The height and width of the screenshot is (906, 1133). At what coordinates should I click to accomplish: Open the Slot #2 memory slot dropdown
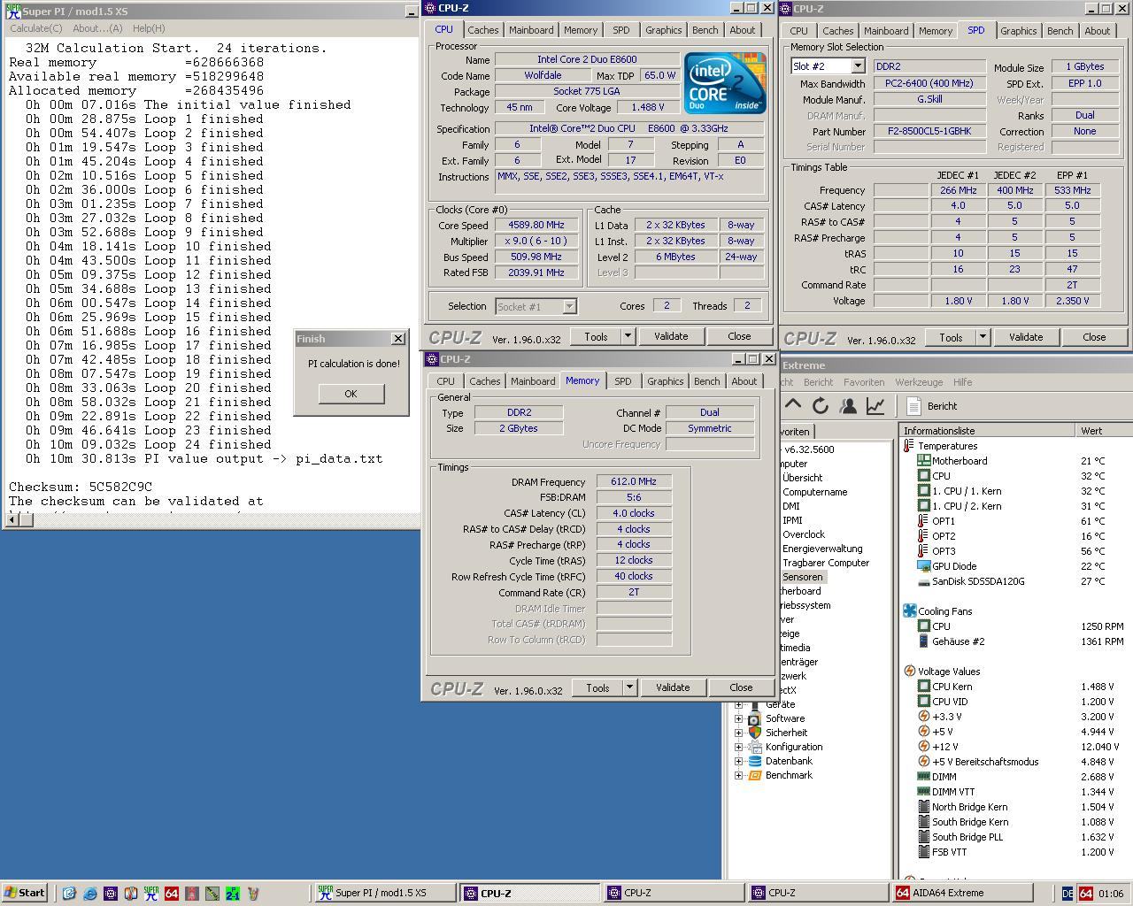coord(857,66)
